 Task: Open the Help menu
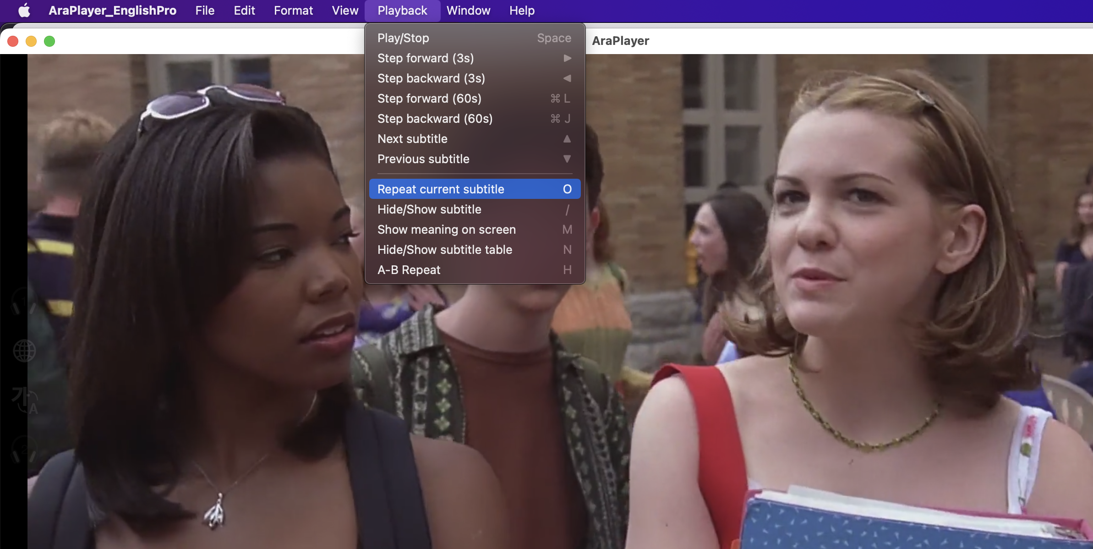pos(522,11)
